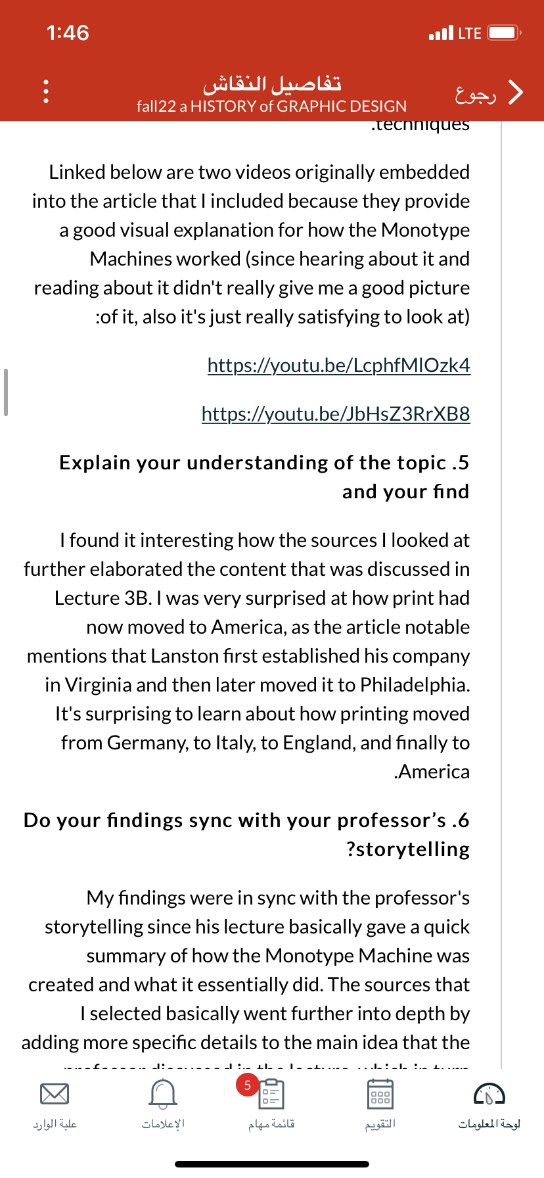
Task: Open the youtu.be/LcphfMlOzk4 video link
Action: point(339,365)
